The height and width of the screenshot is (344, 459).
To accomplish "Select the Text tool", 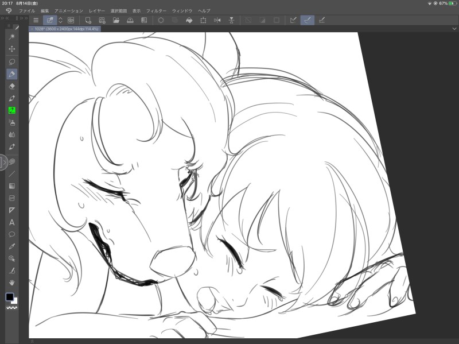I will tap(12, 222).
